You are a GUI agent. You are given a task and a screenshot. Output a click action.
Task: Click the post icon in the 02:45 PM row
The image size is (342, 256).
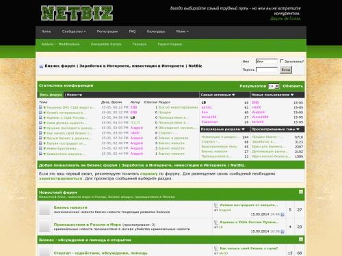point(40,148)
